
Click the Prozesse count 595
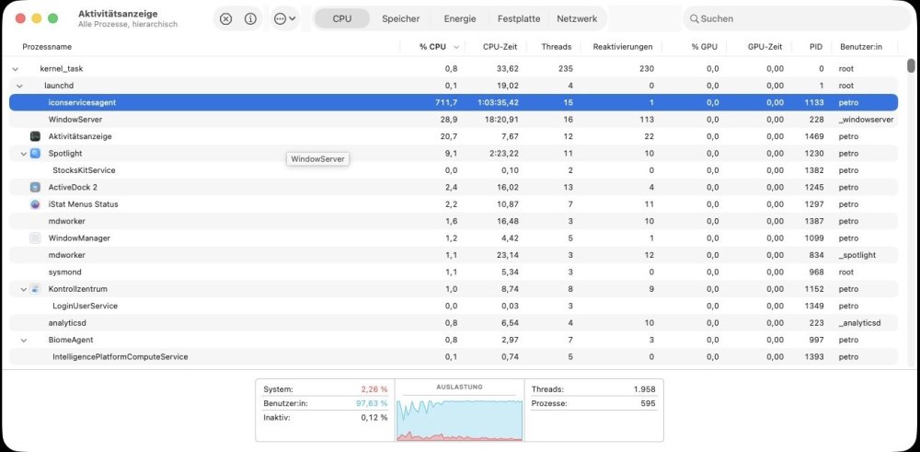pyautogui.click(x=649, y=403)
